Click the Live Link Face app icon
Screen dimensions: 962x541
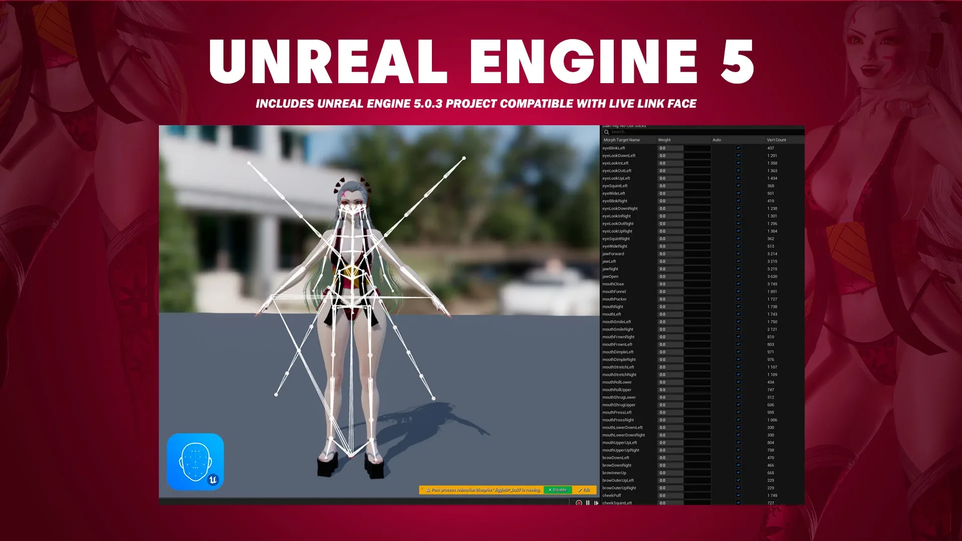click(195, 461)
